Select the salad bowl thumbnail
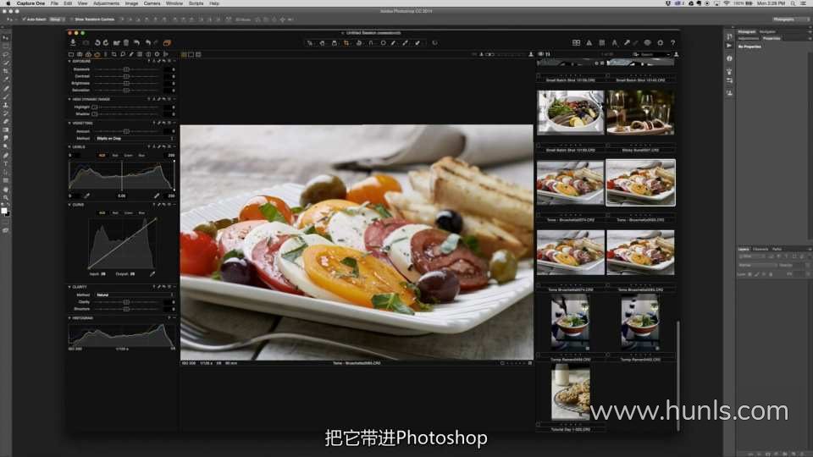Image resolution: width=813 pixels, height=457 pixels. click(570, 113)
